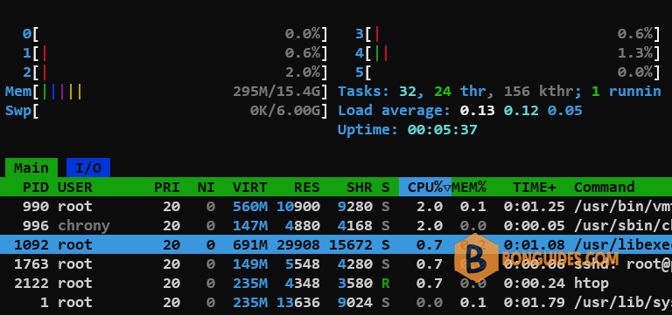Sort by RES column header

(307, 187)
